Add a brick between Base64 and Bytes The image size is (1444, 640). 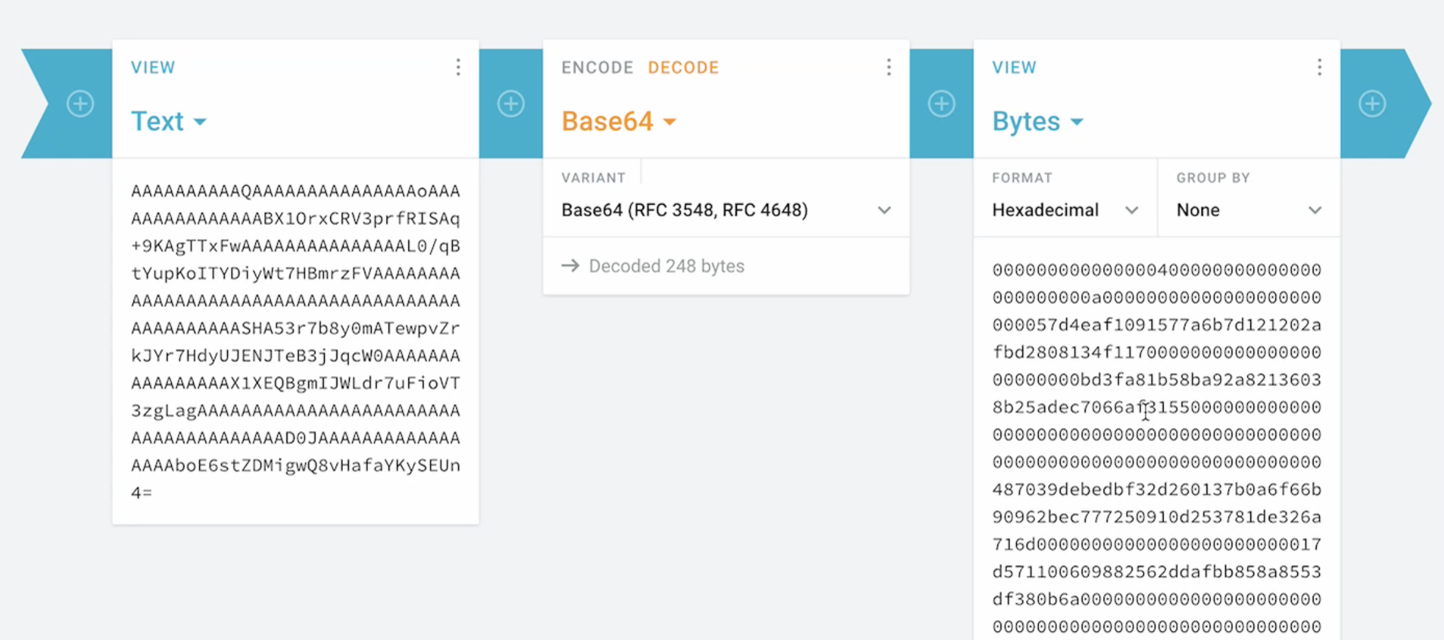pyautogui.click(x=941, y=104)
